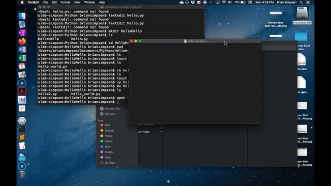
Task: Select the Green tag in Finder sidebar
Action: pyautogui.click(x=106, y=141)
